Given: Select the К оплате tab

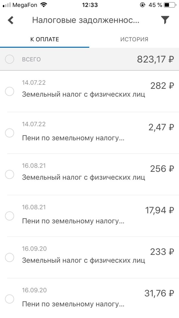Looking at the screenshot, I should click(45, 39).
